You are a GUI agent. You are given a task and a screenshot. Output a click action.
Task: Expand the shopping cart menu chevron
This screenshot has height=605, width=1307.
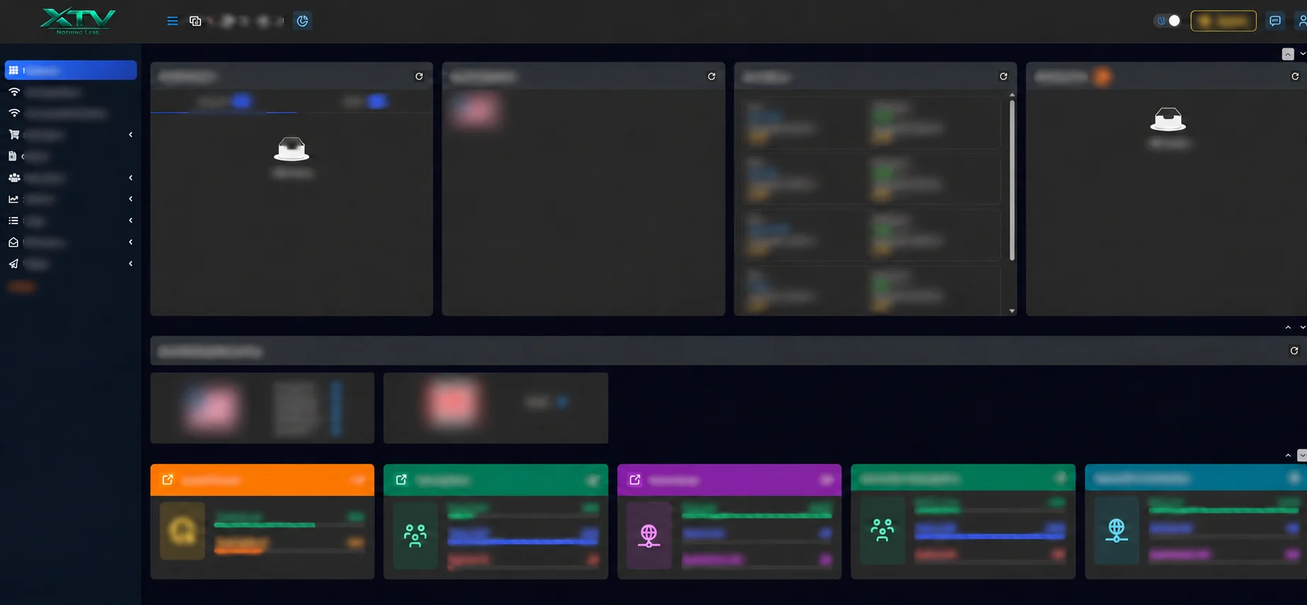pos(130,135)
